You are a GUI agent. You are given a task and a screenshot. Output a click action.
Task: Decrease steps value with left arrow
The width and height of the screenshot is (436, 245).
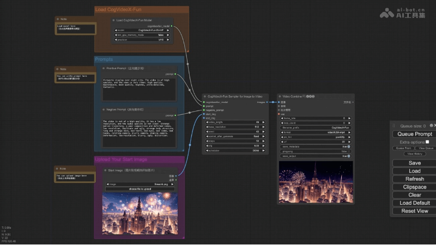point(205,140)
